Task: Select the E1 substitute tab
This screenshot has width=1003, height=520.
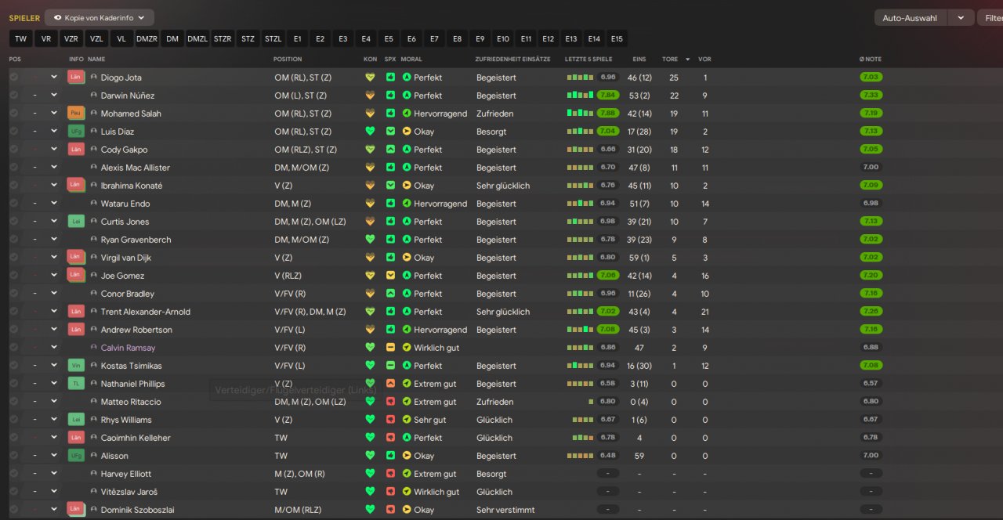Action: [297, 38]
